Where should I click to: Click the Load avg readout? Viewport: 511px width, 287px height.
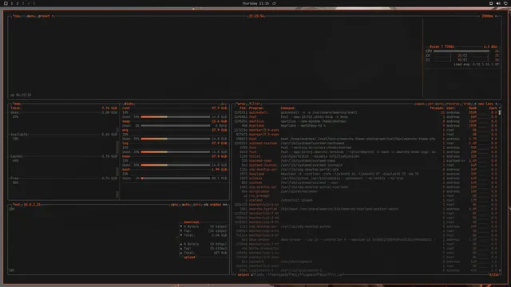(476, 65)
